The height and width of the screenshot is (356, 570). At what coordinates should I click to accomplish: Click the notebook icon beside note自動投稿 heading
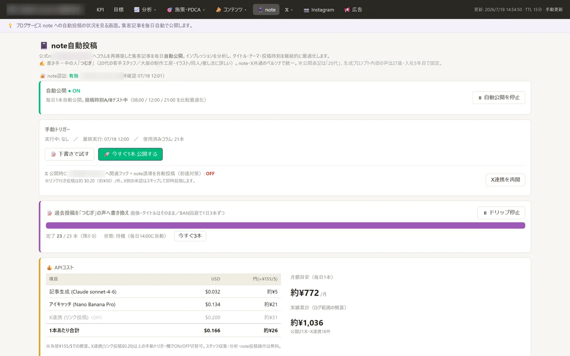click(x=44, y=46)
